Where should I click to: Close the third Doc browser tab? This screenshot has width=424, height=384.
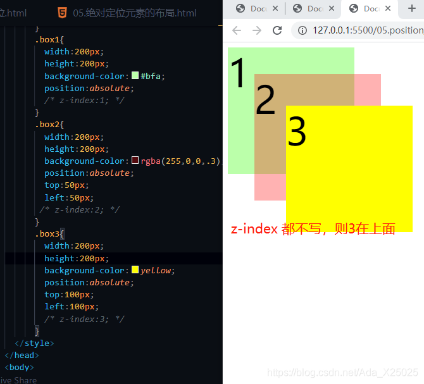388,9
